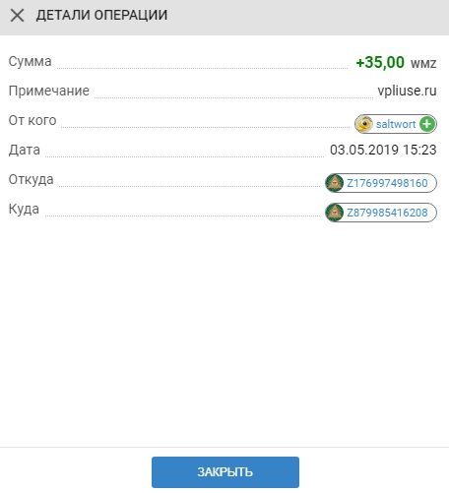The width and height of the screenshot is (449, 493).
Task: Click the Примечание field label
Action: (49, 91)
